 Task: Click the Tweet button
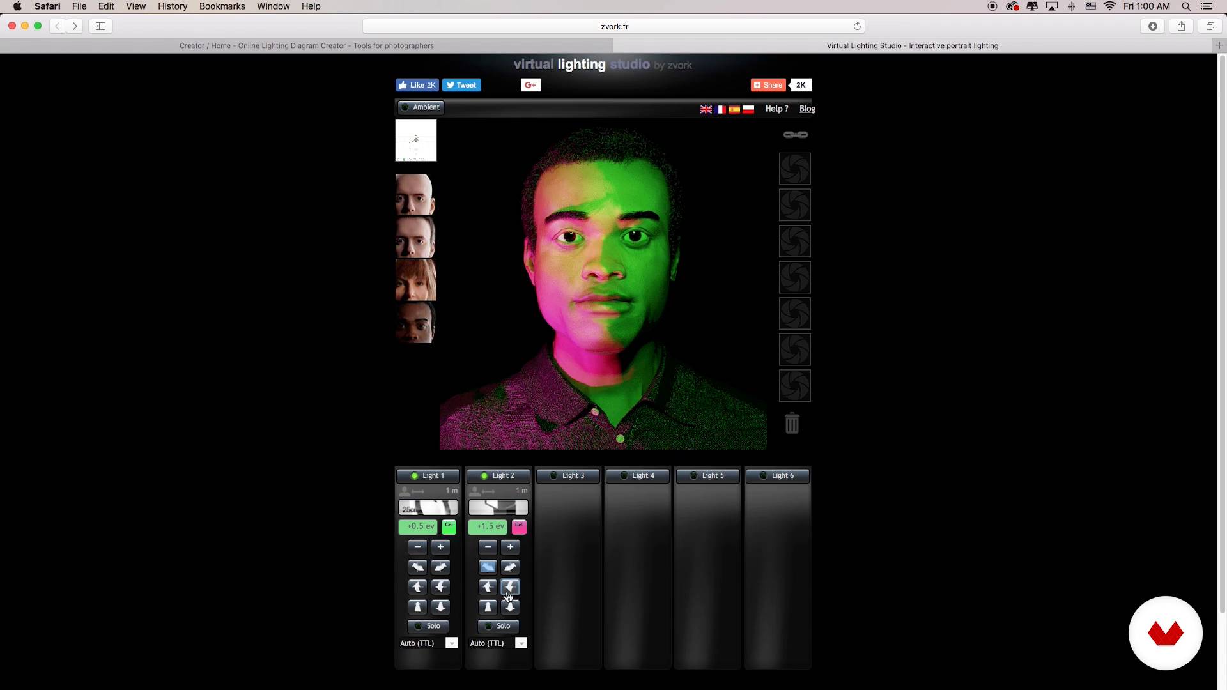tap(461, 85)
